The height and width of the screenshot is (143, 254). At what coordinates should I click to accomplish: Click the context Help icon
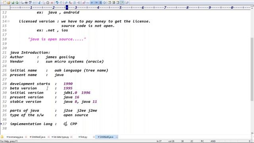(127, 3)
